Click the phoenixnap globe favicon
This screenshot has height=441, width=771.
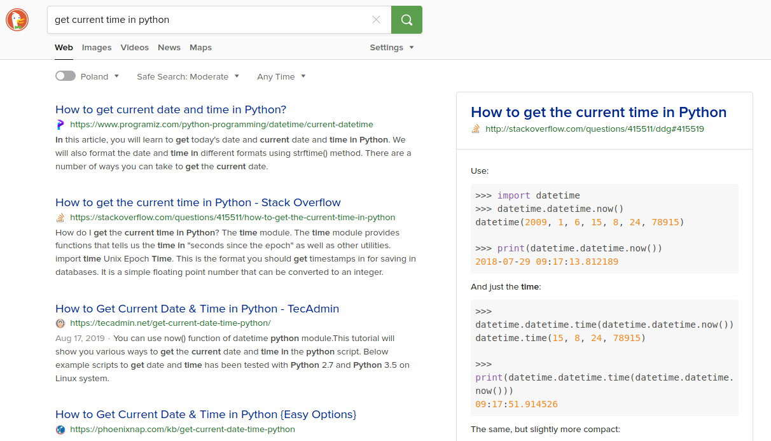click(60, 430)
